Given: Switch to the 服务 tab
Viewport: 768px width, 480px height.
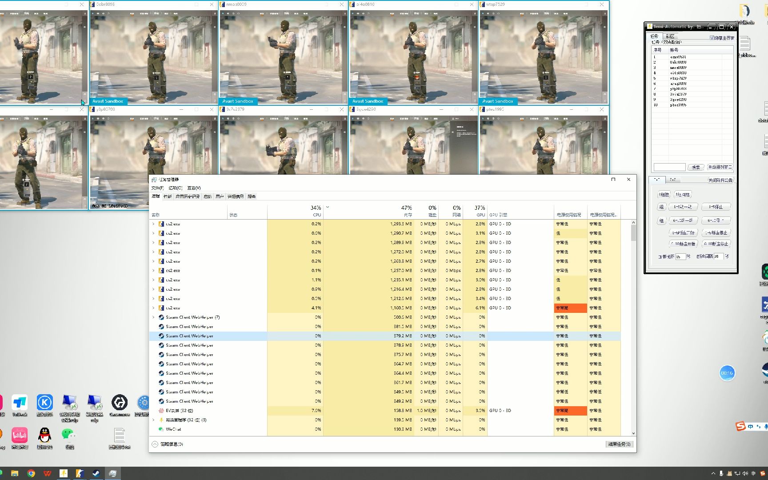Looking at the screenshot, I should (x=252, y=196).
